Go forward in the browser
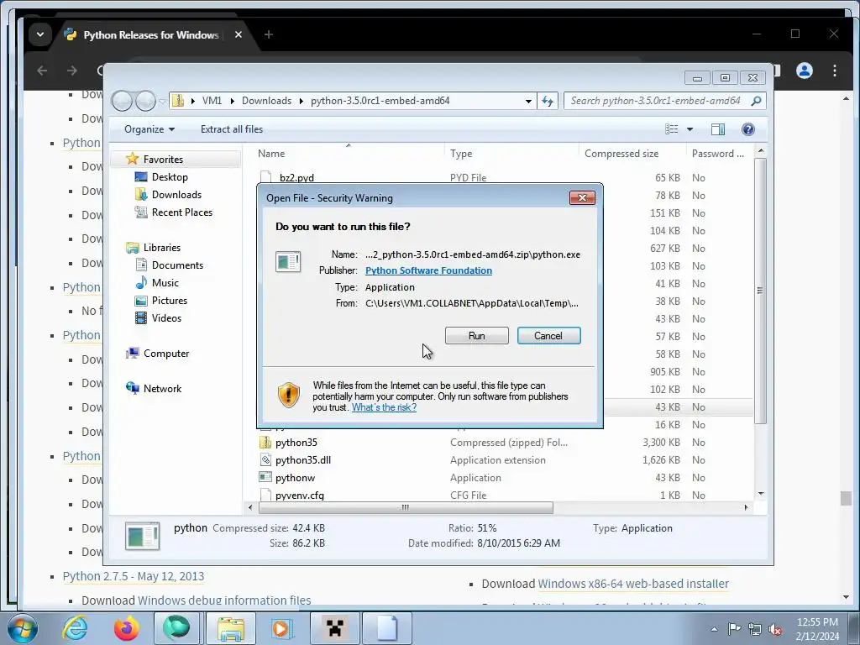Viewport: 860px width, 645px height. tap(72, 71)
